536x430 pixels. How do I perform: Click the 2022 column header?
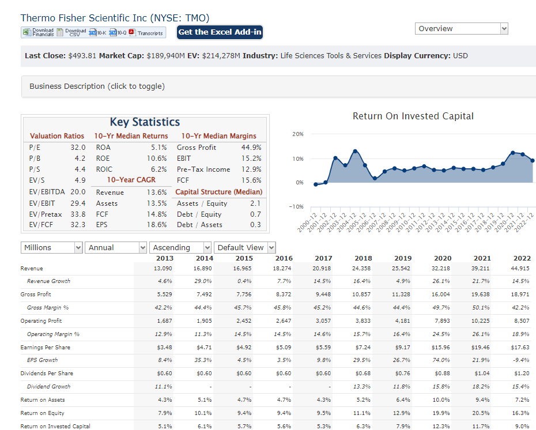coord(522,258)
